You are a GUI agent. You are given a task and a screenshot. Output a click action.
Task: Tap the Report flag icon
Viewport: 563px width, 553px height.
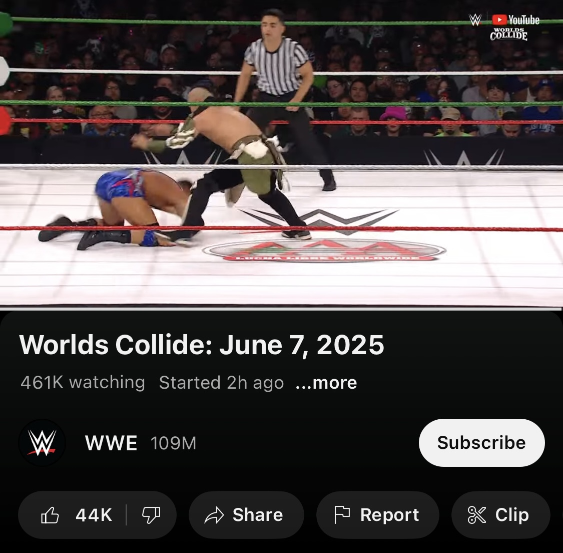(x=342, y=514)
